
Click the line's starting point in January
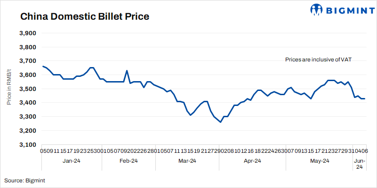coord(43,66)
